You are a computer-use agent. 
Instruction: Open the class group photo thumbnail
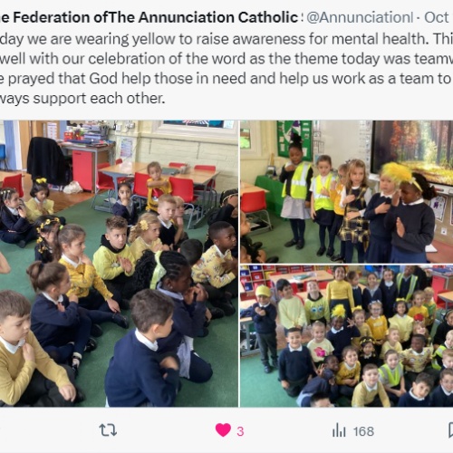coord(347,336)
